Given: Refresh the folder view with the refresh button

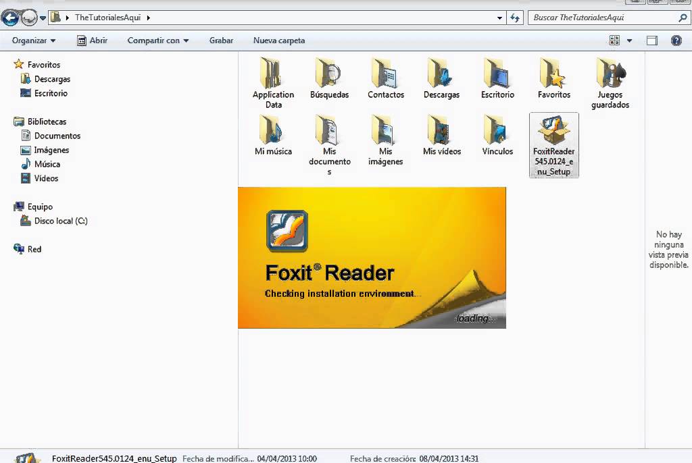Looking at the screenshot, I should click(x=514, y=18).
